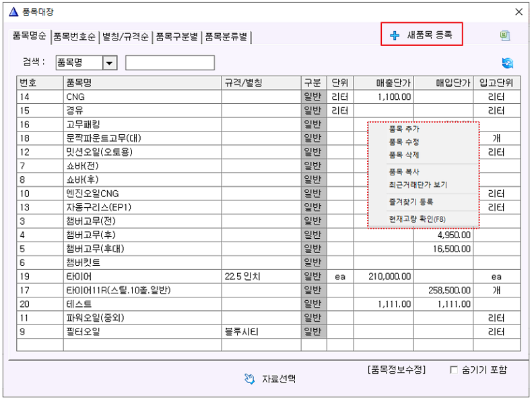Click the [품목정보수정] link
Screen dimensions: 532x400
396,370
